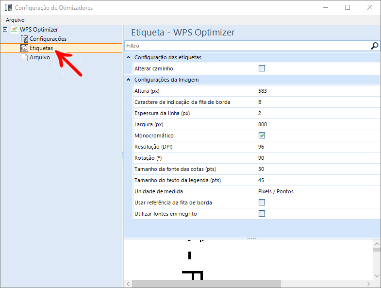Click preview horizontal scrollbar left arrow
Screen dimensions: 381x288
coord(128,284)
